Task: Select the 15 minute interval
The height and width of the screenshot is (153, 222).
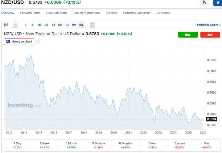Action: coord(39,25)
